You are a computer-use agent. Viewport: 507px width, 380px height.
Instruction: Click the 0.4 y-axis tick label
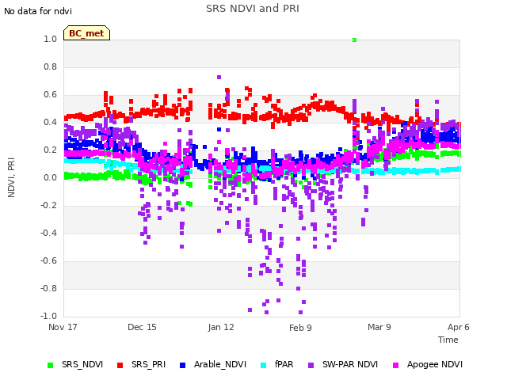(x=51, y=122)
